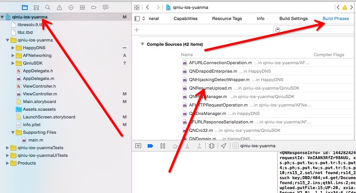Screen dimensions: 356x193
Task: Jump to next issue arrow
Action: coord(352,7)
